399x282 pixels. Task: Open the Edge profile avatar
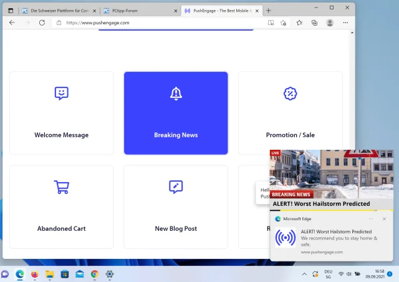click(x=330, y=22)
